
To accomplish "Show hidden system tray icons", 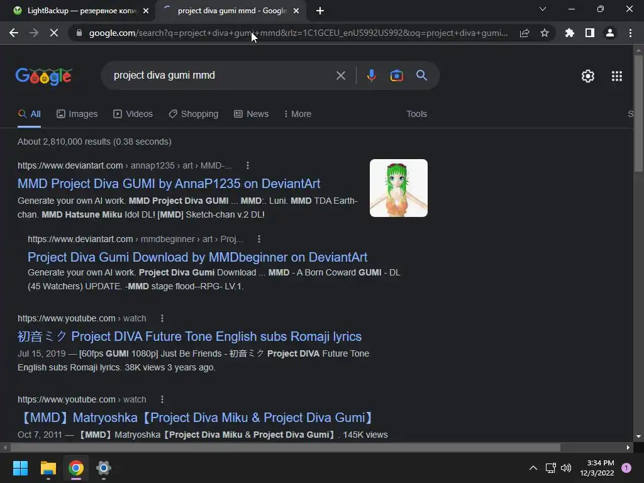I will [x=533, y=468].
